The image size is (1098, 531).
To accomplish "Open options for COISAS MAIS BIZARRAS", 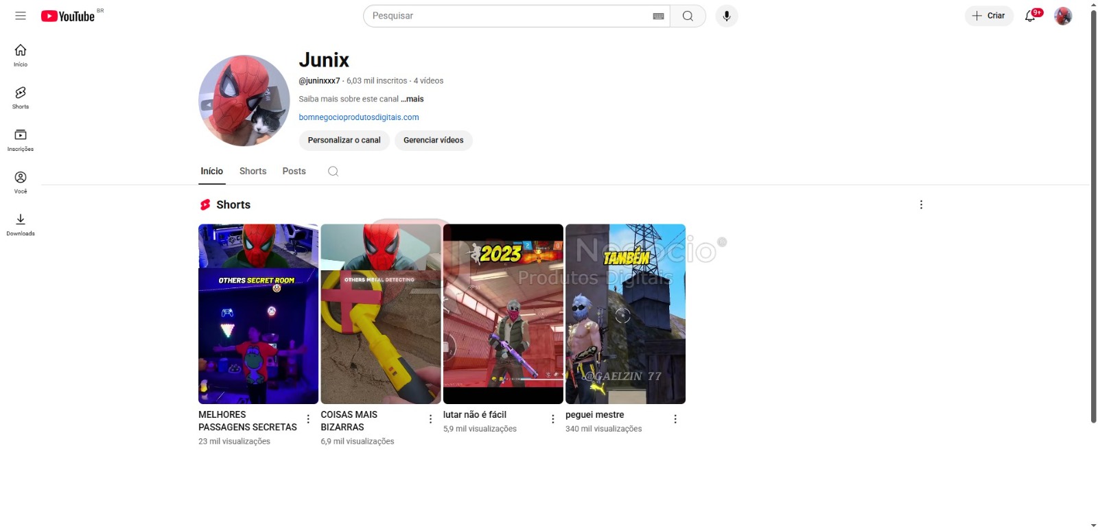I will click(x=430, y=419).
